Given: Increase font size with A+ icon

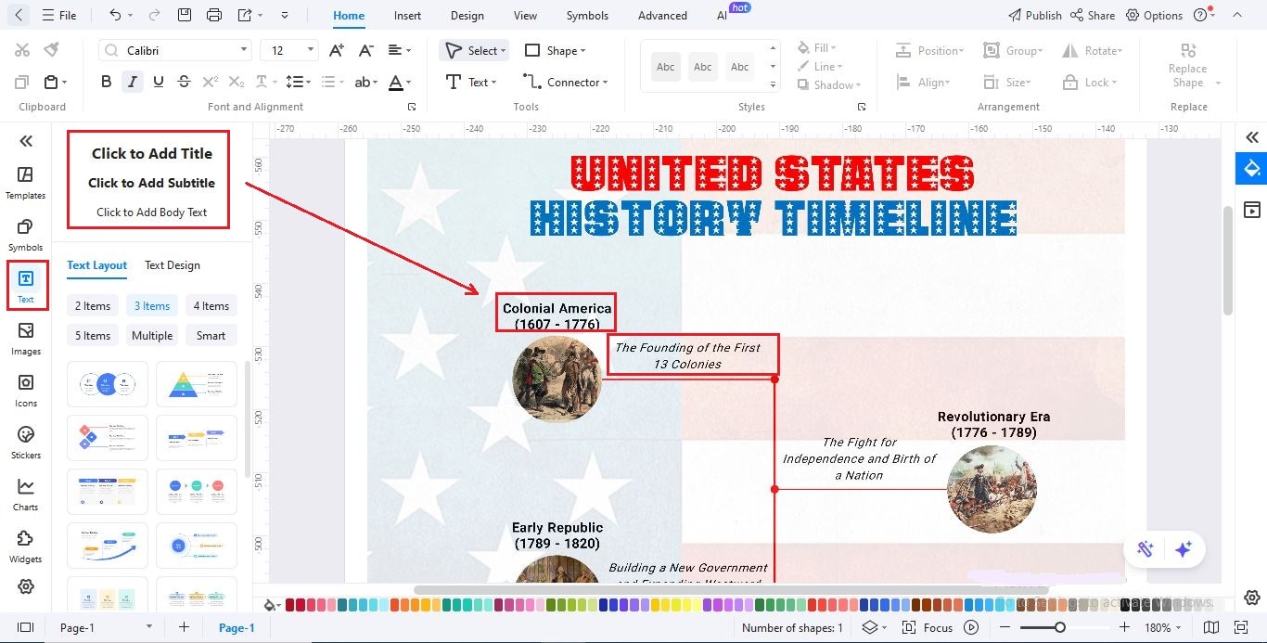Looking at the screenshot, I should click(337, 50).
